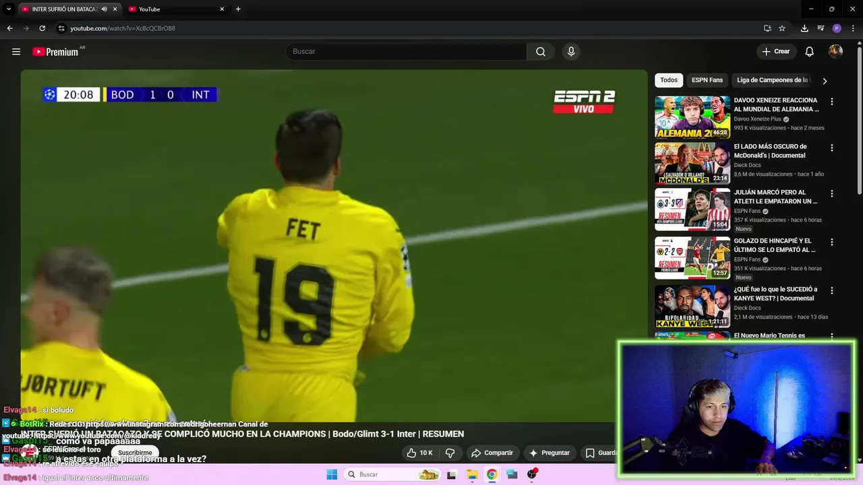Open options for Nuevo Mario Tennis video
Viewport: 863px width, 485px height.
point(832,336)
